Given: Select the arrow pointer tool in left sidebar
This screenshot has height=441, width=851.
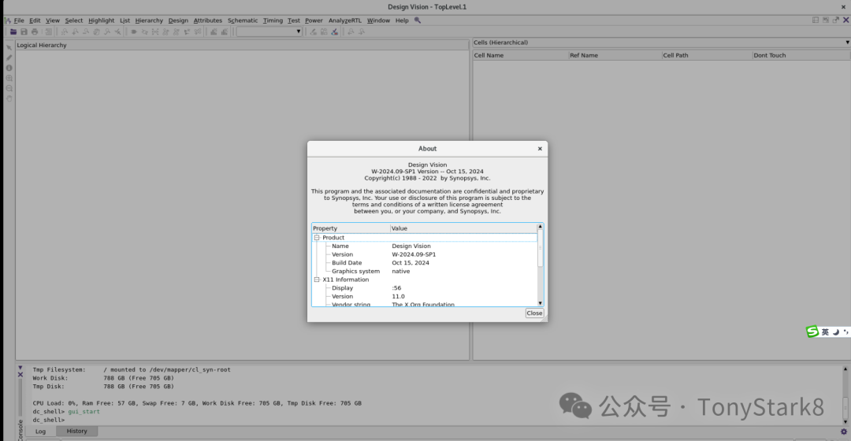Looking at the screenshot, I should click(x=9, y=47).
